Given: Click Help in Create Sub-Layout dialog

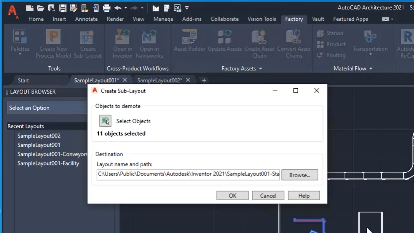Looking at the screenshot, I should (304, 196).
